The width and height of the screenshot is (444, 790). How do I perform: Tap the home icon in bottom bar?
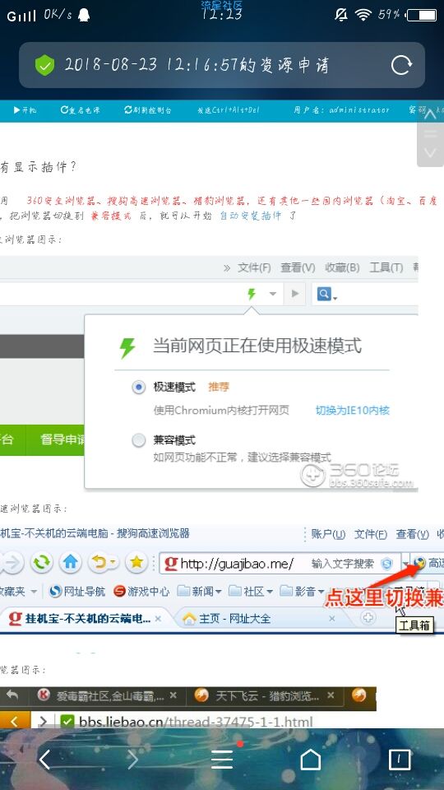point(311,760)
